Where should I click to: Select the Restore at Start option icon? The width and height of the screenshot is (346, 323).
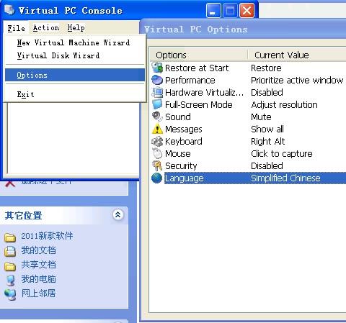[x=157, y=68]
